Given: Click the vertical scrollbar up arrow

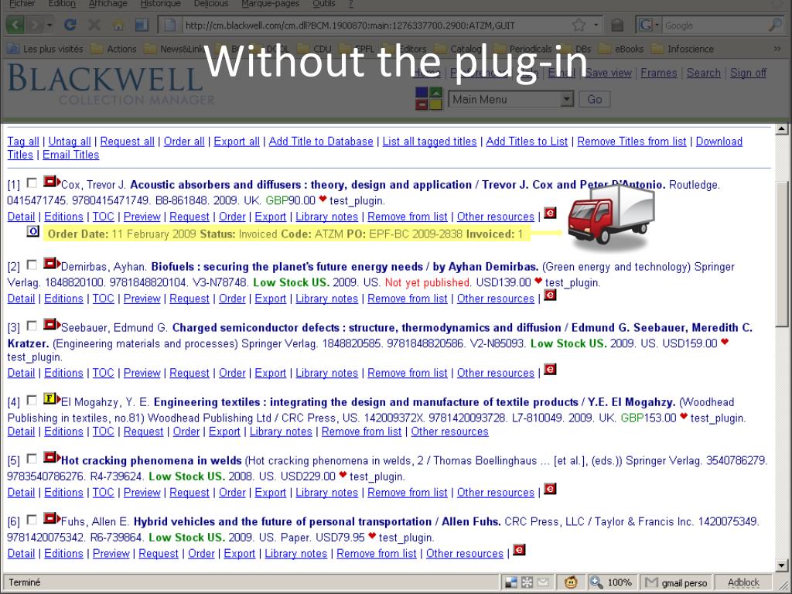Looking at the screenshot, I should click(x=781, y=129).
